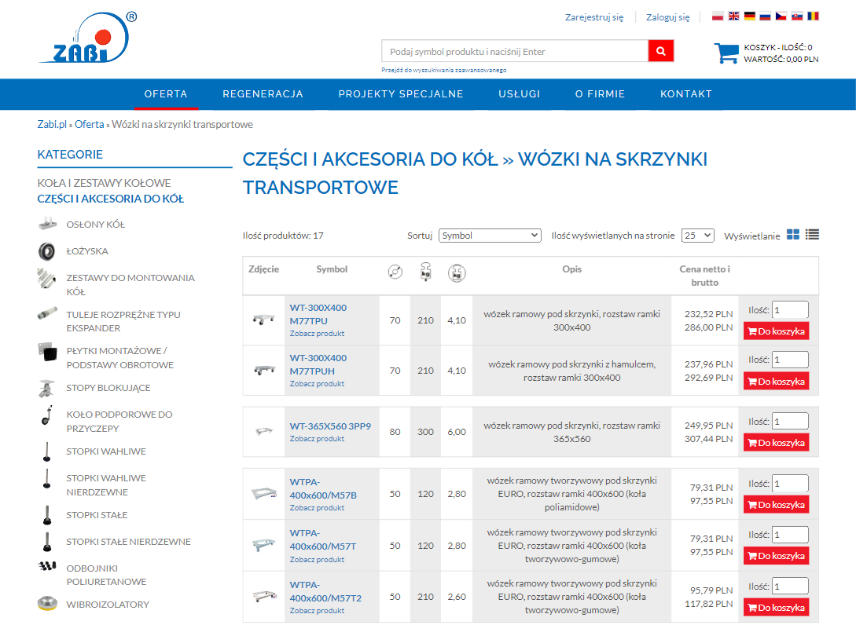
Task: Click quantity field for WTPA-400x600/M57B
Action: click(x=790, y=483)
